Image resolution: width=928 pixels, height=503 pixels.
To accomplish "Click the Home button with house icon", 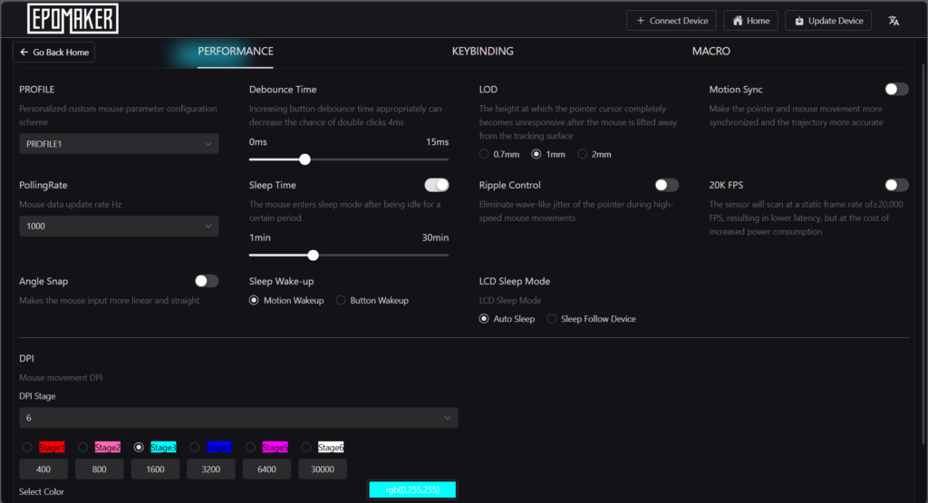I will tap(750, 21).
